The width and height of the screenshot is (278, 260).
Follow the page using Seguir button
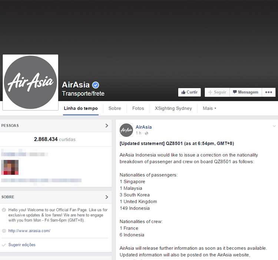[217, 92]
